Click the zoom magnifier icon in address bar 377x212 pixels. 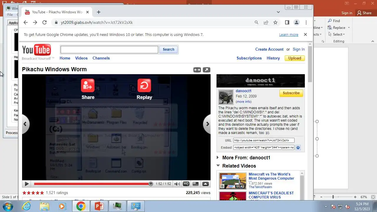(257, 22)
